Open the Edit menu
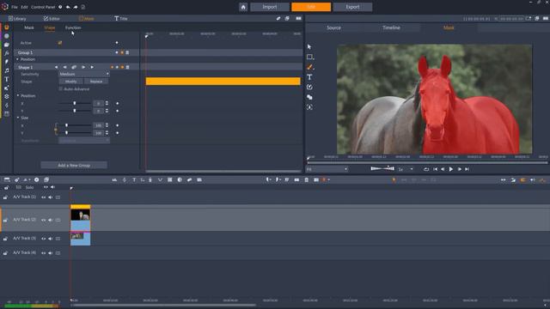Screen dimensions: 550x309 click(24, 7)
